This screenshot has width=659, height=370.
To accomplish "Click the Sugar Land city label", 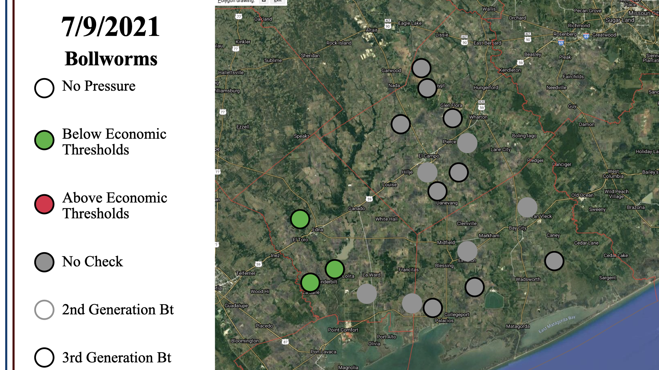I will (620, 20).
